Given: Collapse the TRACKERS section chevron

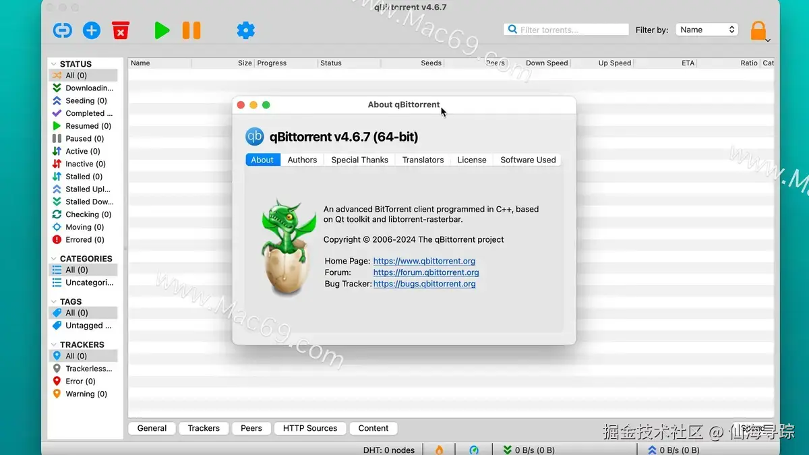Looking at the screenshot, I should coord(53,344).
